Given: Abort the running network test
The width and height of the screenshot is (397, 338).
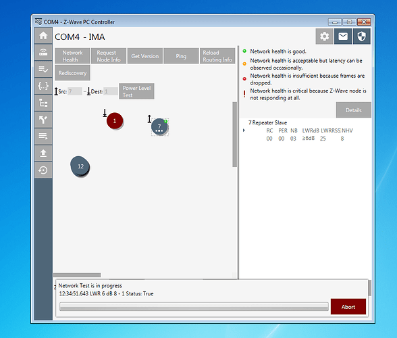Looking at the screenshot, I should pos(348,307).
